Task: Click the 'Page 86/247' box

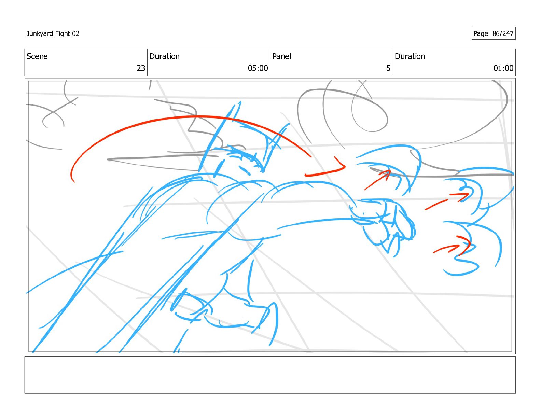Action: click(494, 33)
